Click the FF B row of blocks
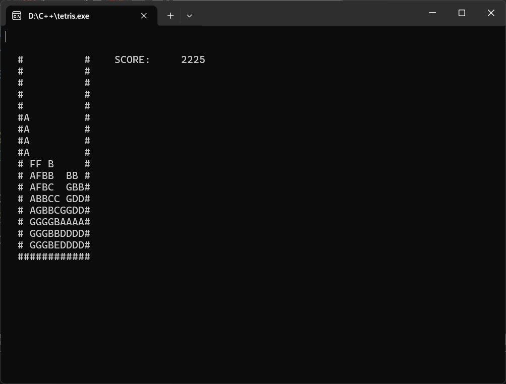Screen dimensions: 506x384 tap(42, 164)
